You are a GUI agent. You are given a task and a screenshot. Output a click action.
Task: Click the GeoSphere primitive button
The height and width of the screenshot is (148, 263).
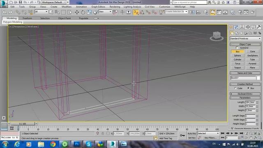[x=252, y=55]
